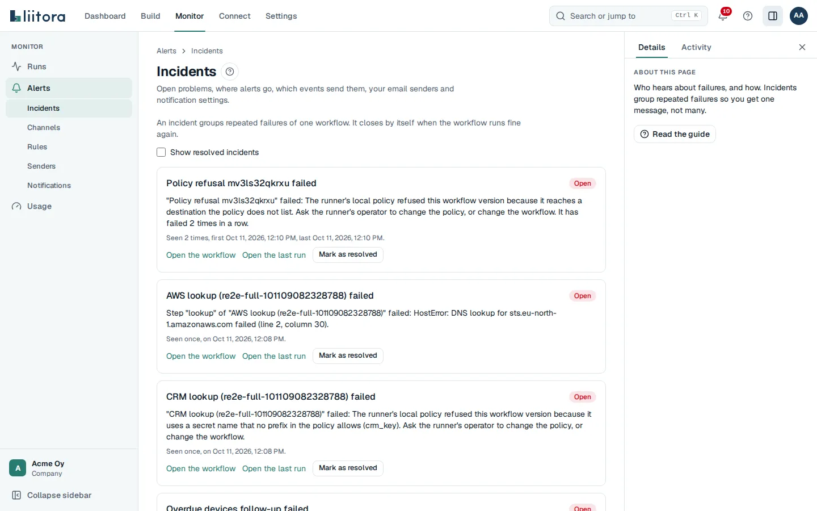Open the workflow for CRM lookup incident

[201, 468]
